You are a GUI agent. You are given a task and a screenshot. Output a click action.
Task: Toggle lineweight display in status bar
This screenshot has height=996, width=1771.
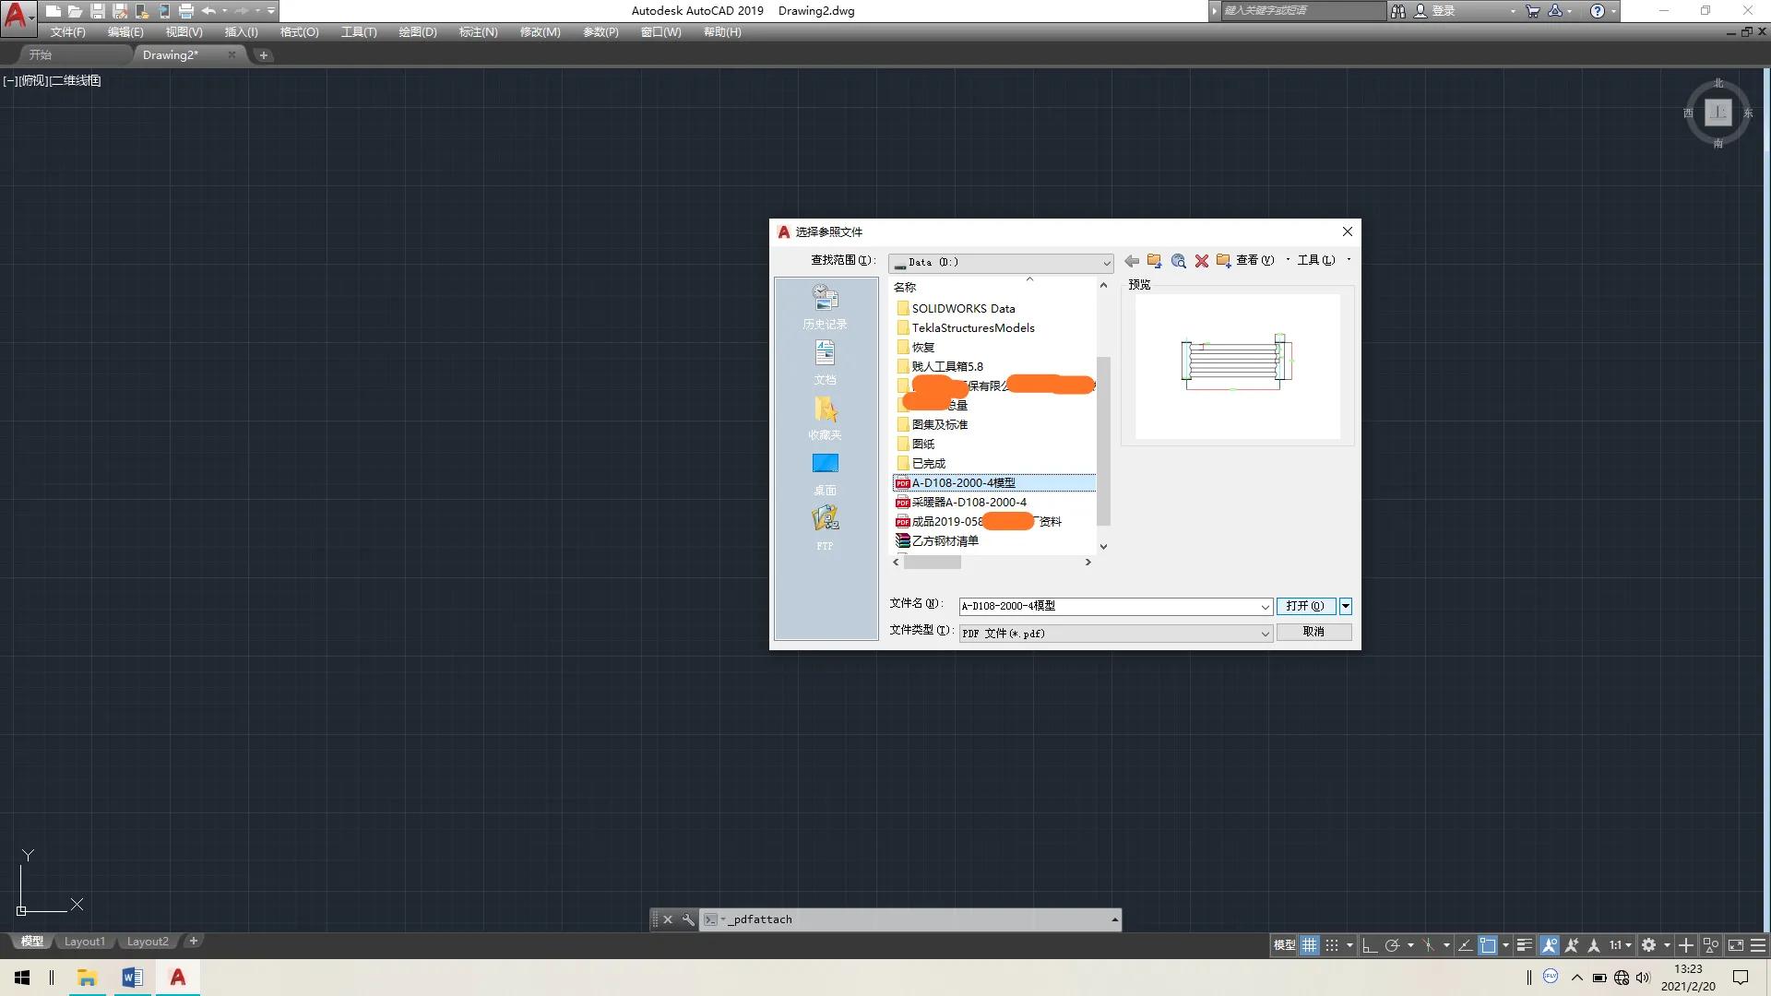[1525, 945]
